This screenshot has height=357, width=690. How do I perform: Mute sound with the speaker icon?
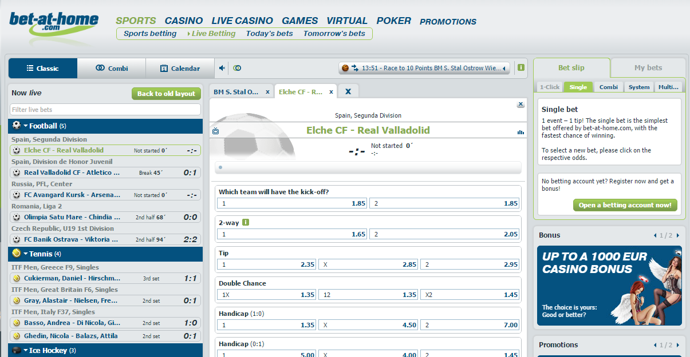(x=222, y=68)
